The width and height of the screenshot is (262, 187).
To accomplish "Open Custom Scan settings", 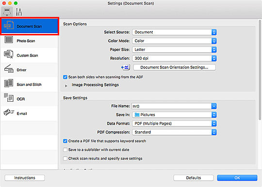I will pyautogui.click(x=30, y=55).
